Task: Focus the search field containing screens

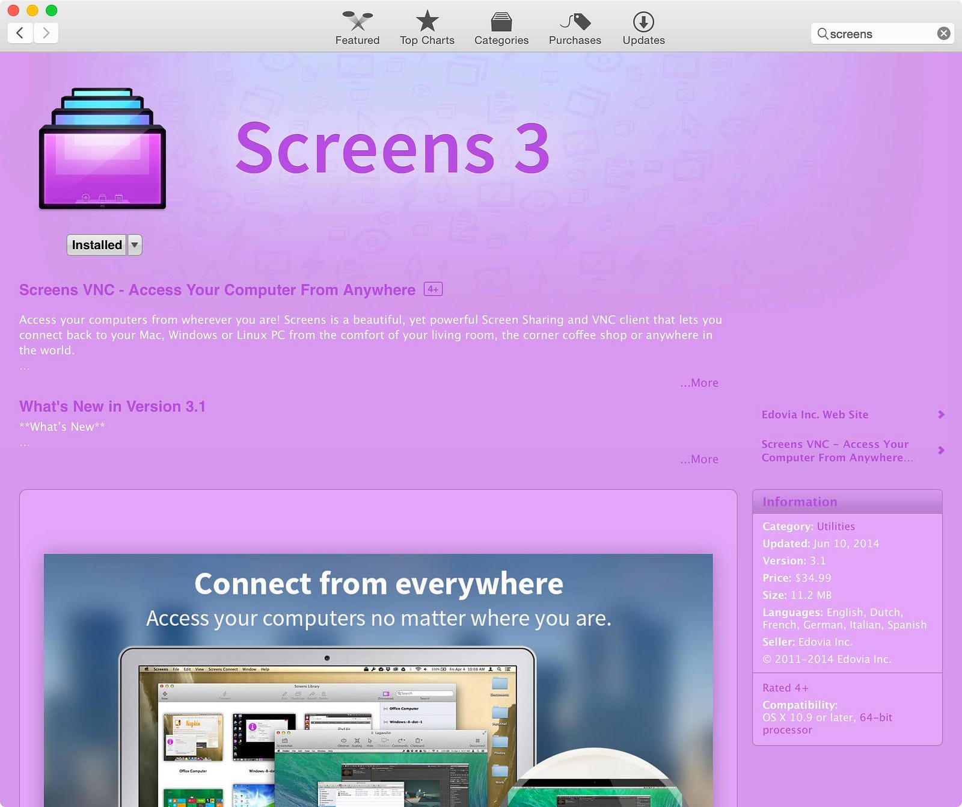Action: click(882, 34)
